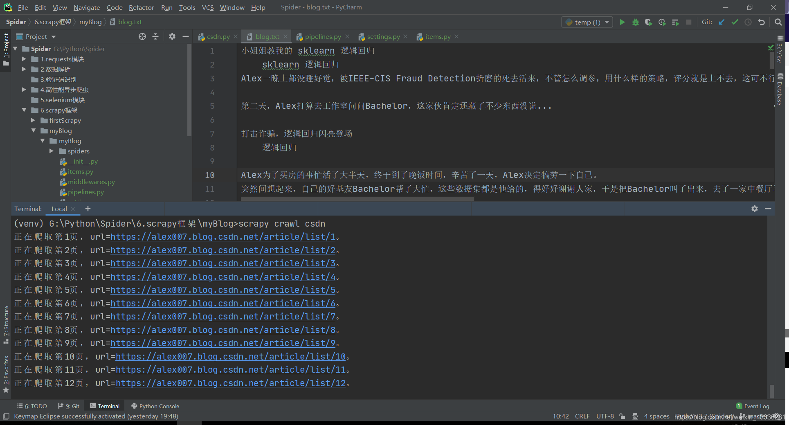Open the temp (1) run configuration dropdown
The image size is (789, 425).
tap(587, 22)
